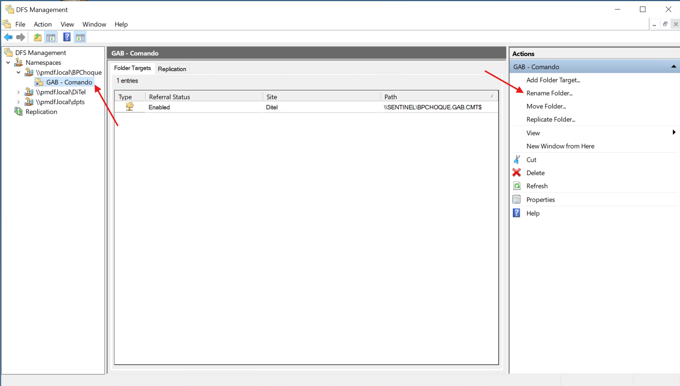
Task: Toggle the Show/Hide Action Pane icon
Action: point(80,37)
